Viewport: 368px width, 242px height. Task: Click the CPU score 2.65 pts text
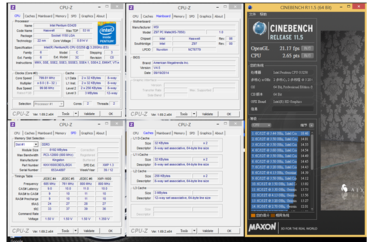[x=290, y=55]
